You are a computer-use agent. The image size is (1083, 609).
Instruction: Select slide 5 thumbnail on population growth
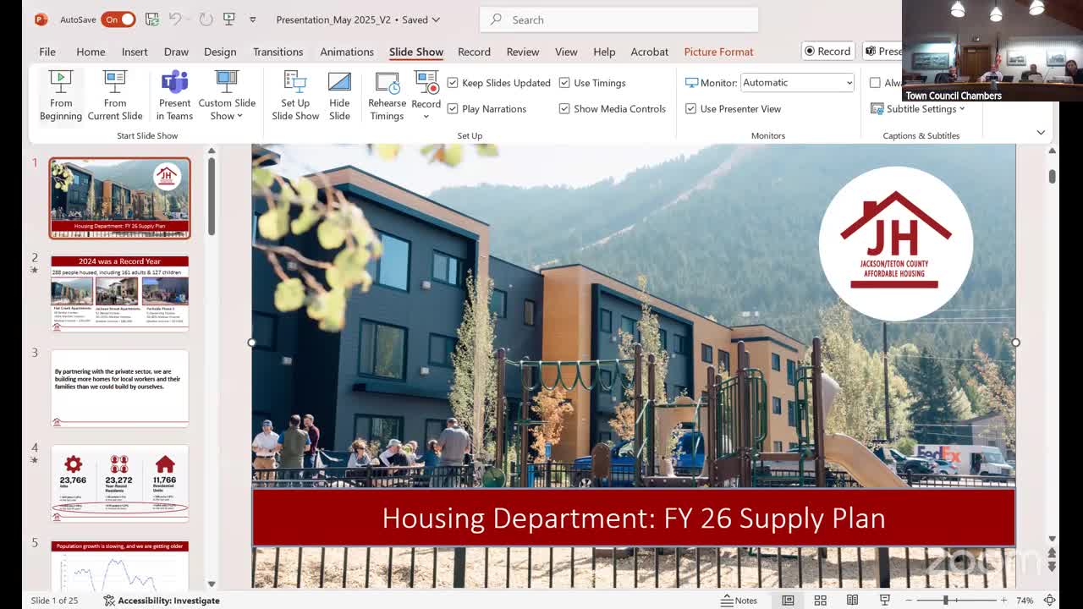[119, 564]
